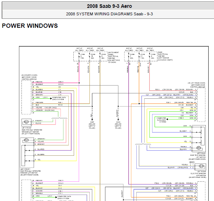Image resolution: width=214 pixels, height=201 pixels.
Task: Click the 'Rear Electrical Center' label
Action: (165, 56)
